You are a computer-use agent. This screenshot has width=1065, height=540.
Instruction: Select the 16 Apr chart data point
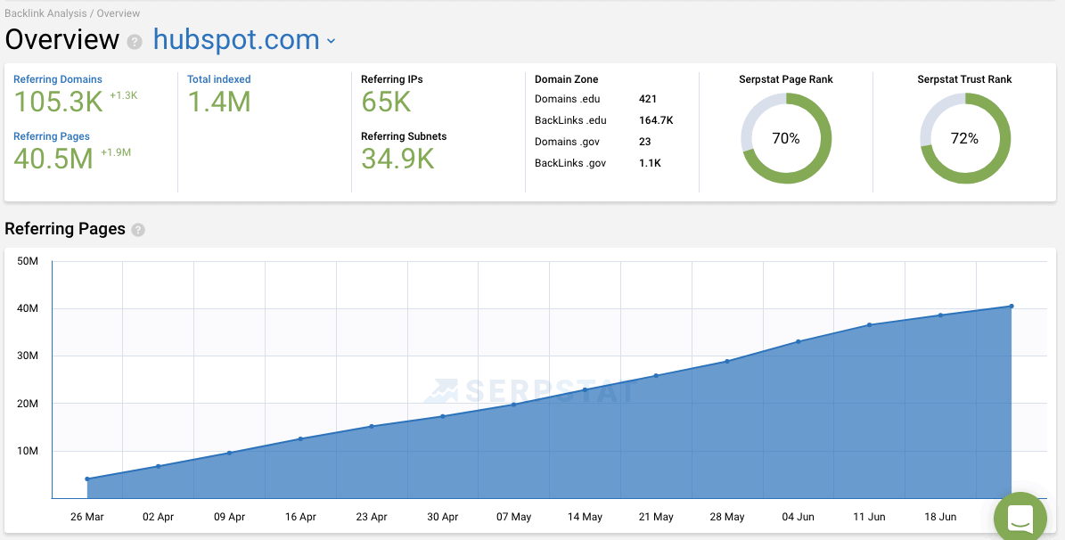tap(300, 438)
